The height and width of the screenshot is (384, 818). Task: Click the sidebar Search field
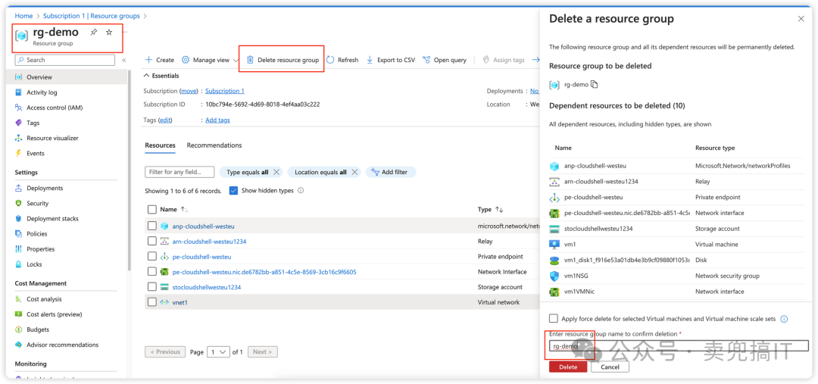[x=64, y=60]
